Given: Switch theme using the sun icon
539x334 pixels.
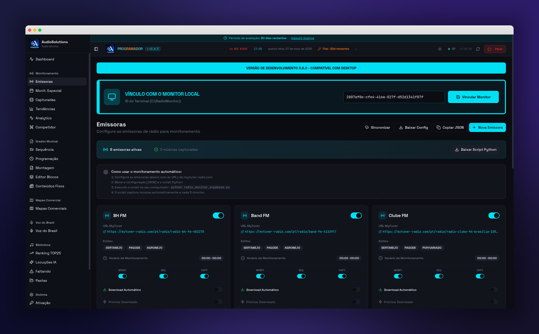Looking at the screenshot, I should tap(440, 49).
